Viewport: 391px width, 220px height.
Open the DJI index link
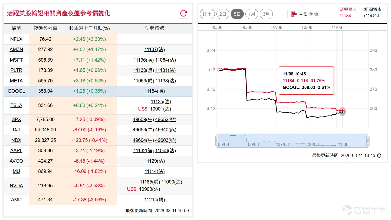click(x=16, y=130)
